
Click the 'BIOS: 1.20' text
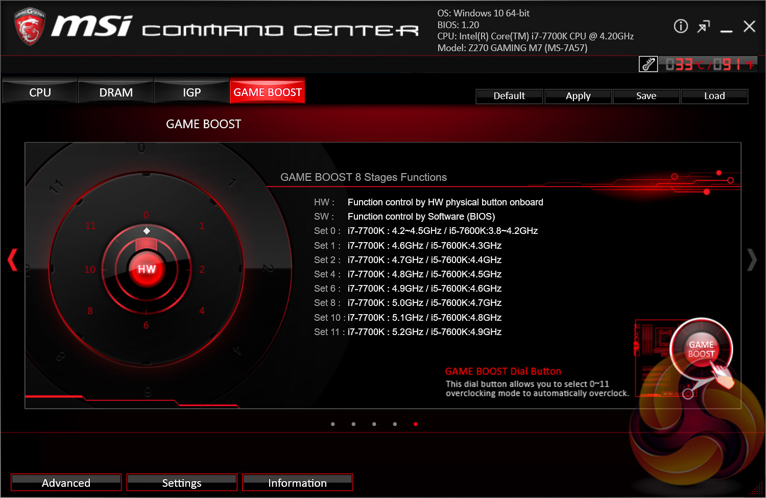pos(458,25)
